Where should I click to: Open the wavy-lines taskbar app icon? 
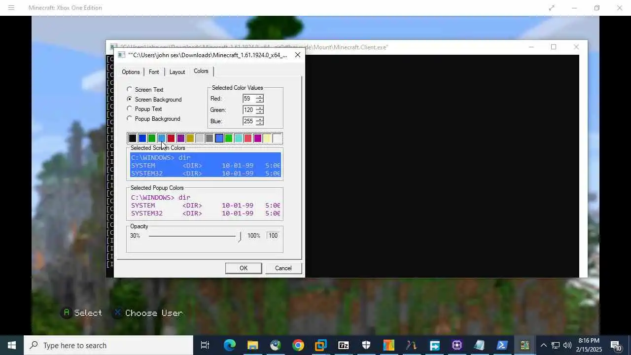click(411, 345)
